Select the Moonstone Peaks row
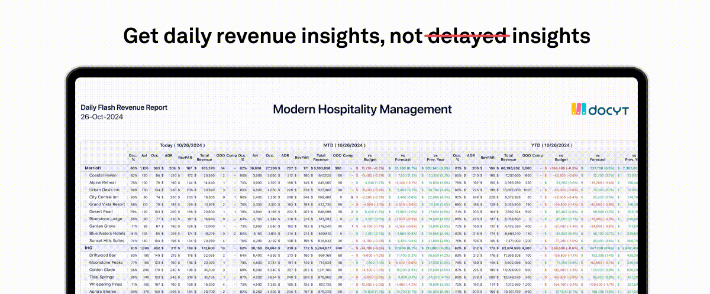The width and height of the screenshot is (710, 294). [x=359, y=262]
